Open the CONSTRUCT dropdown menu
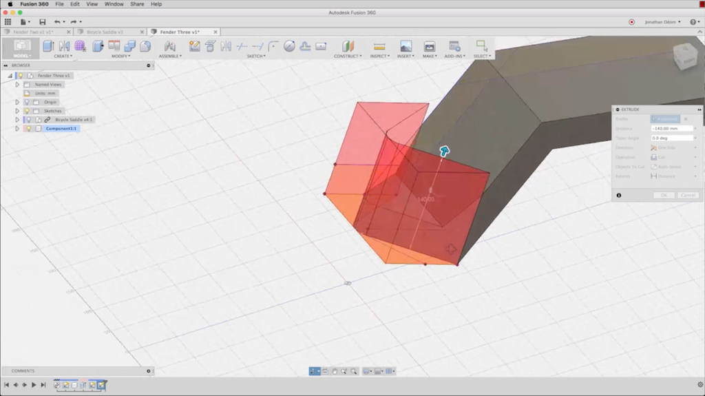 (x=348, y=56)
